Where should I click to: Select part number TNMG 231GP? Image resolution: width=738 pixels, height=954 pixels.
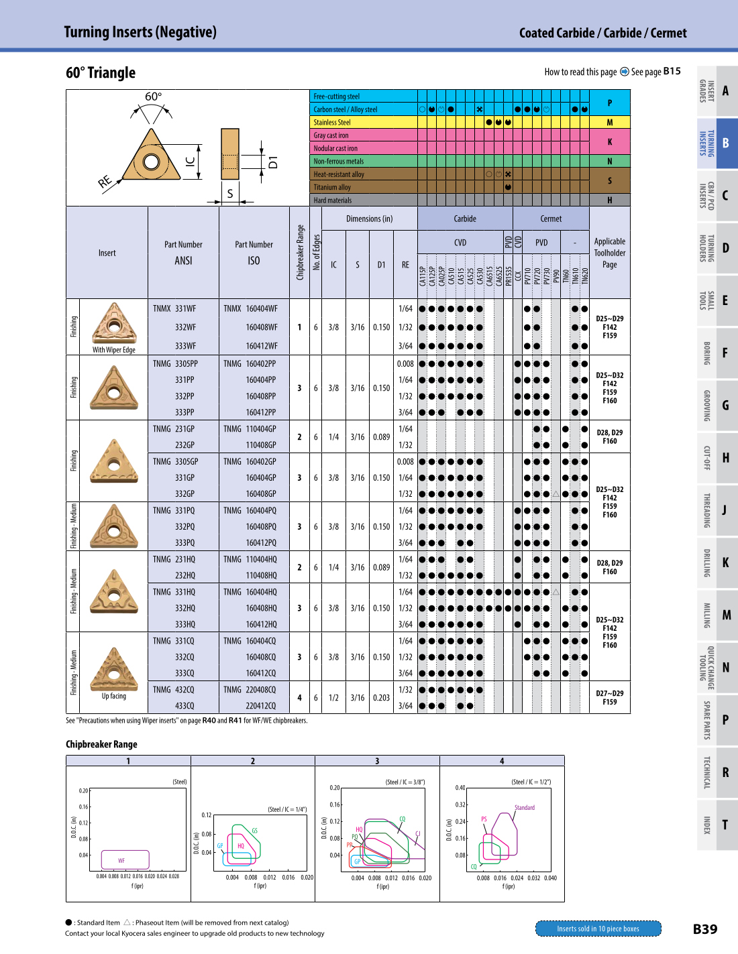point(174,429)
